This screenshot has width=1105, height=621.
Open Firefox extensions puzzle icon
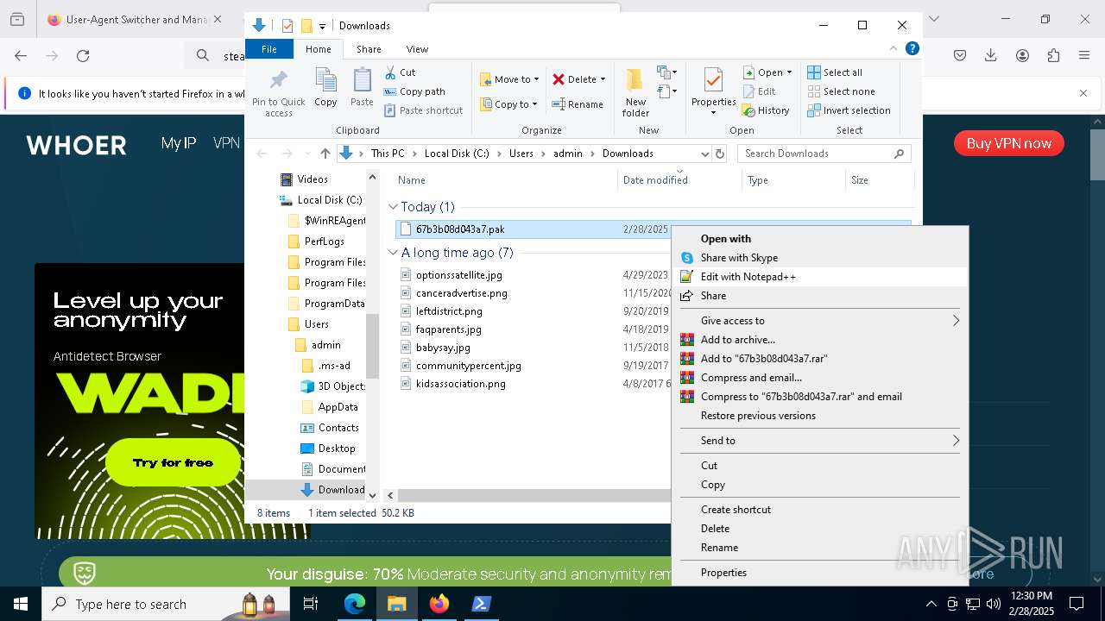[1053, 56]
